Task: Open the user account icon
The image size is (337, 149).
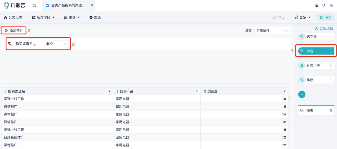Action: pos(331,5)
